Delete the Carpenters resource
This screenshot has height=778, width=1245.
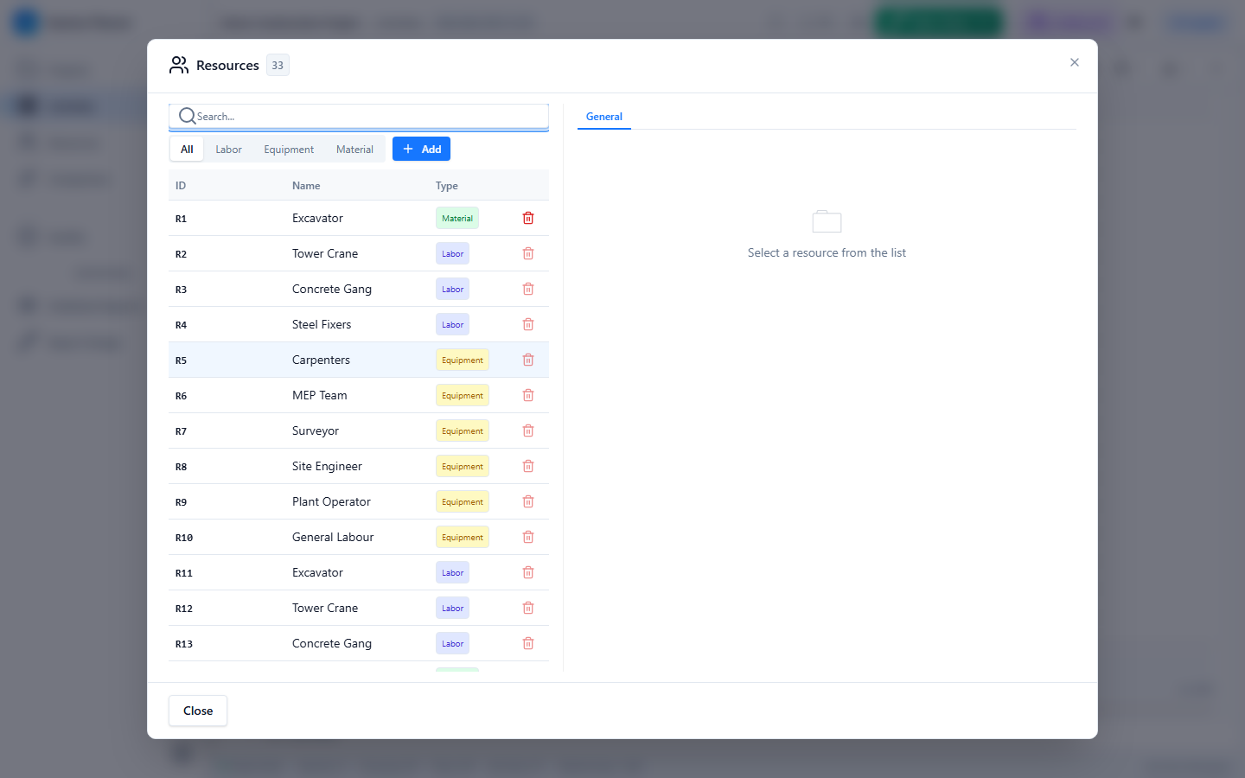(x=528, y=360)
